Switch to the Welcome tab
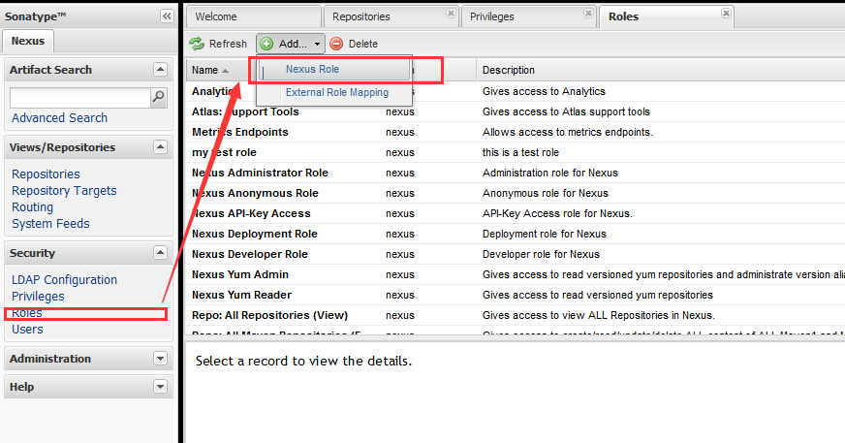Screen dimensions: 845x443 pyautogui.click(x=253, y=16)
